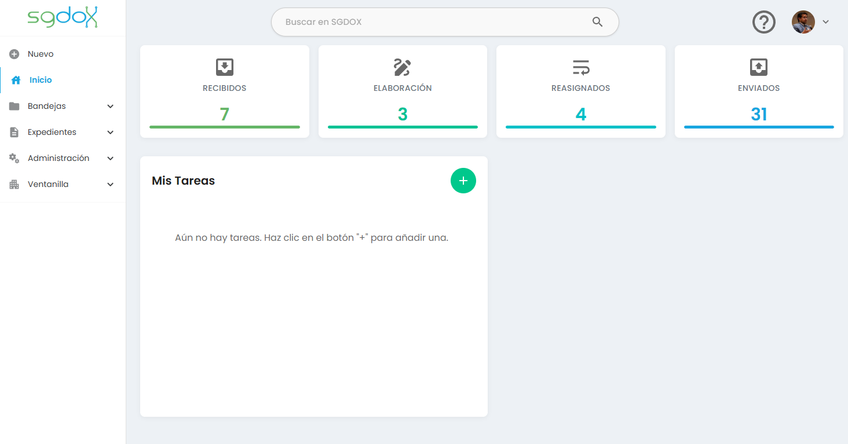Click the Enviados outbox icon
The height and width of the screenshot is (444, 848).
pyautogui.click(x=759, y=67)
